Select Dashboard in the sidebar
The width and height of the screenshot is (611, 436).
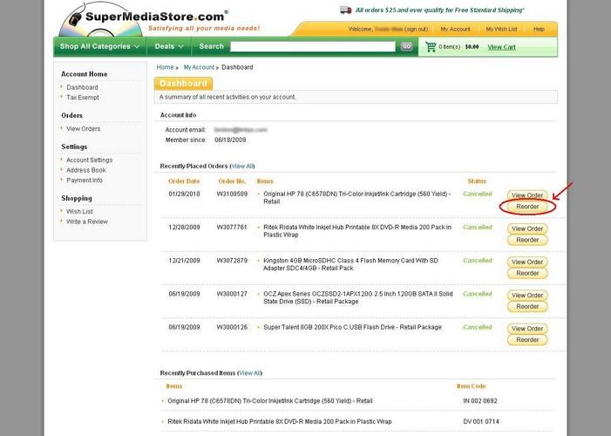coord(82,87)
